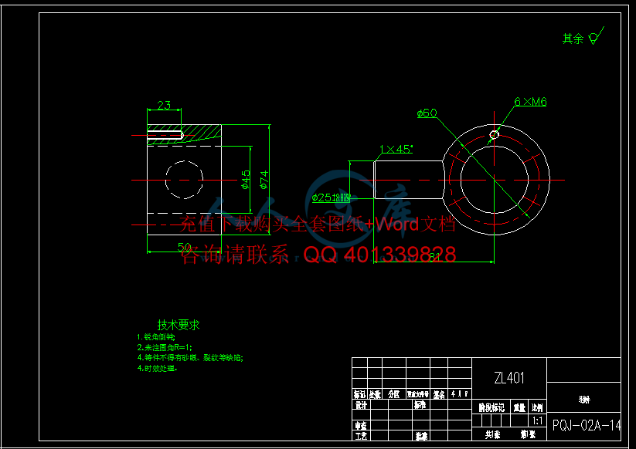Viewport: 636px width, 449px height.
Task: Click the '审核' row label
Action: tap(361, 426)
